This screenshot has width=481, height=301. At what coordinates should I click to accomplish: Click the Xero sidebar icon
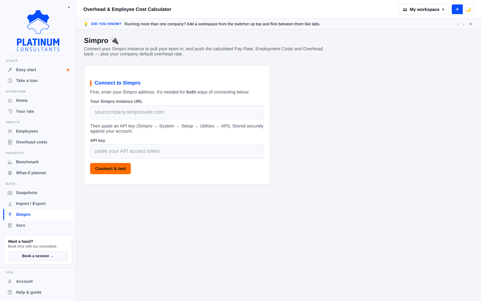pos(10,226)
